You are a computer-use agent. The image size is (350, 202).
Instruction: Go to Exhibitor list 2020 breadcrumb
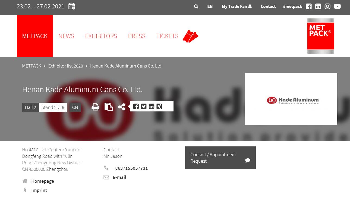(66, 66)
